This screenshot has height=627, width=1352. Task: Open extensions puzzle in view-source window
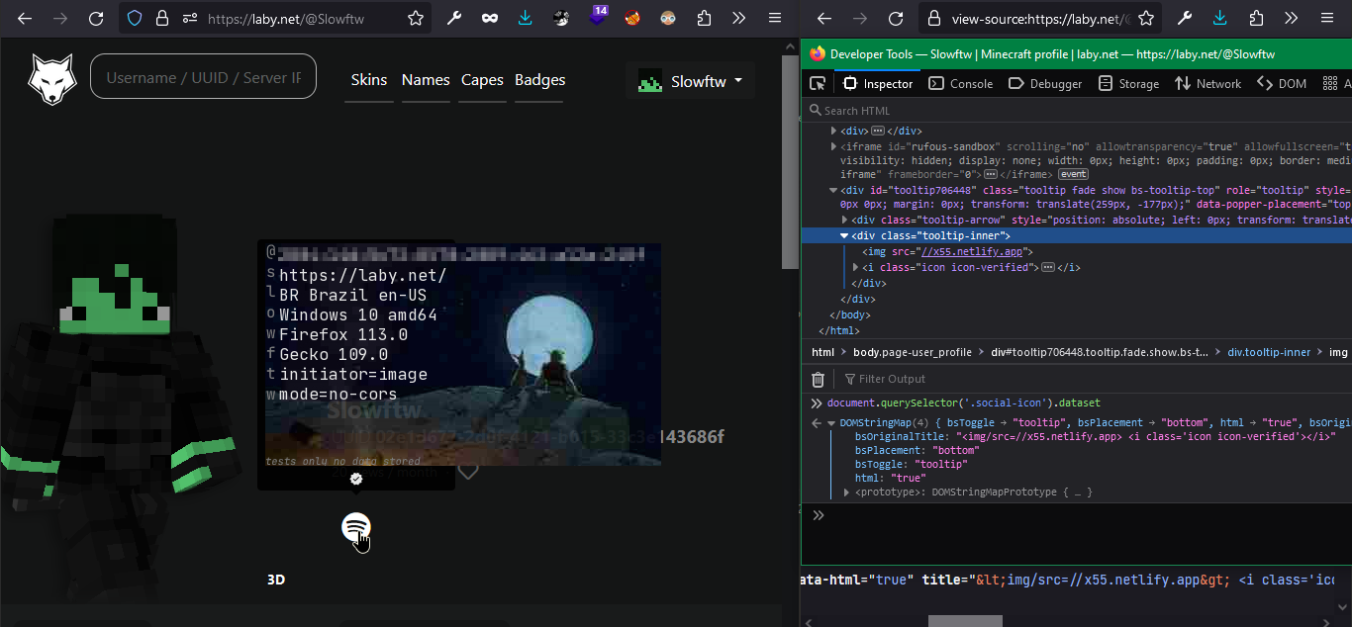tap(1256, 18)
